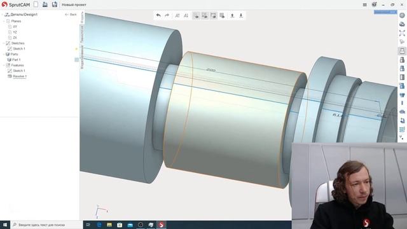This screenshot has height=229, width=407.
Task: Open the filter dropdown at right toolbar bottom
Action: (x=402, y=137)
